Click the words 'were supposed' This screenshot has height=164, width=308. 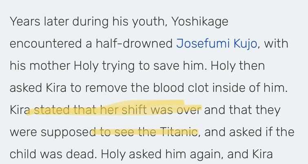tap(51, 132)
